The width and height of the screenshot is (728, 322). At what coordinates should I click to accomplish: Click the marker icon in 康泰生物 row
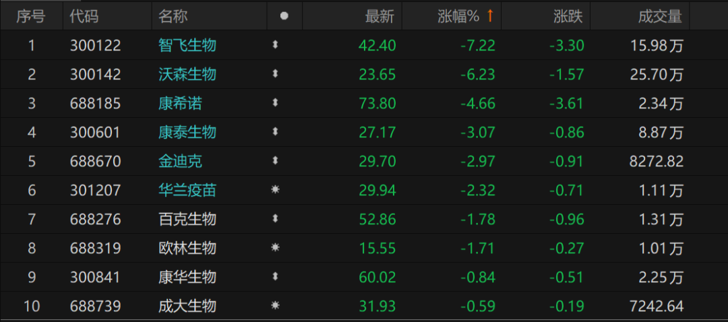coord(275,132)
